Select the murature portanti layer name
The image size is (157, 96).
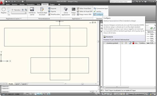tap(112, 43)
